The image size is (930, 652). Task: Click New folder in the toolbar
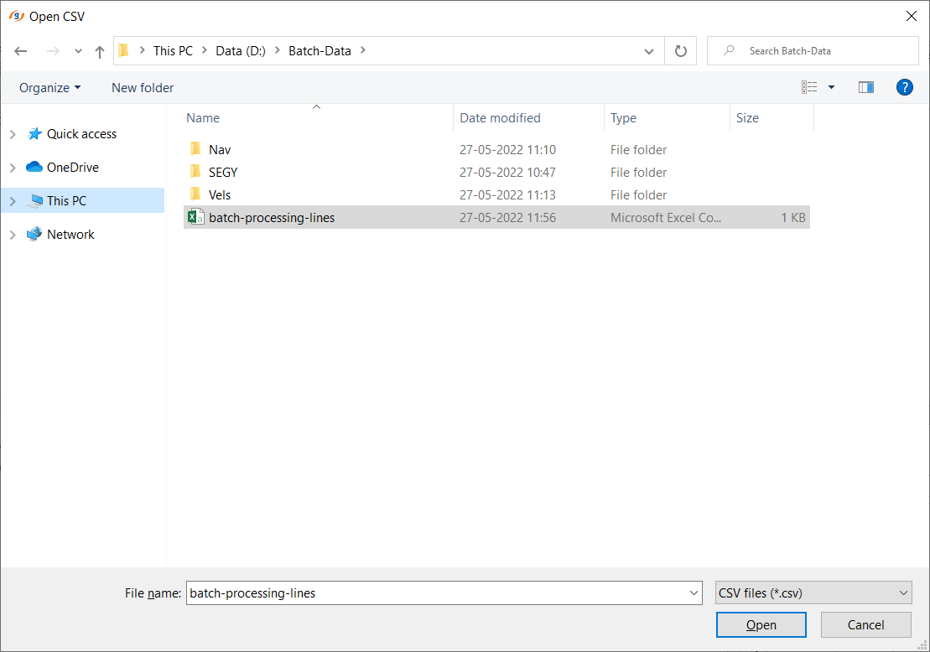pos(143,88)
